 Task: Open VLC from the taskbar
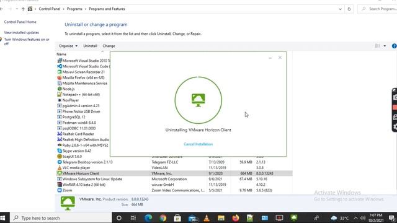tap(207, 218)
